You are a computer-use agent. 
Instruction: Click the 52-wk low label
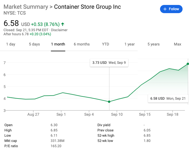[105, 141]
